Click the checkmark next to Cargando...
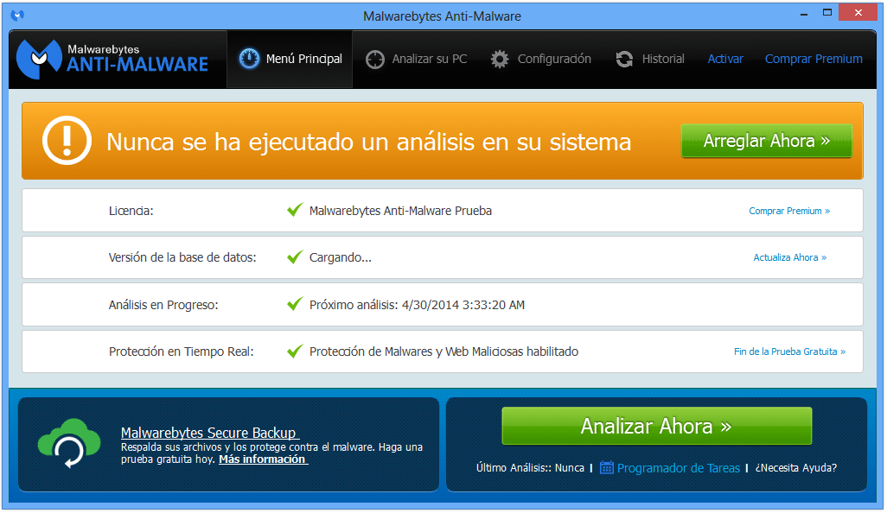Viewport: 887px width, 513px height. coord(295,257)
